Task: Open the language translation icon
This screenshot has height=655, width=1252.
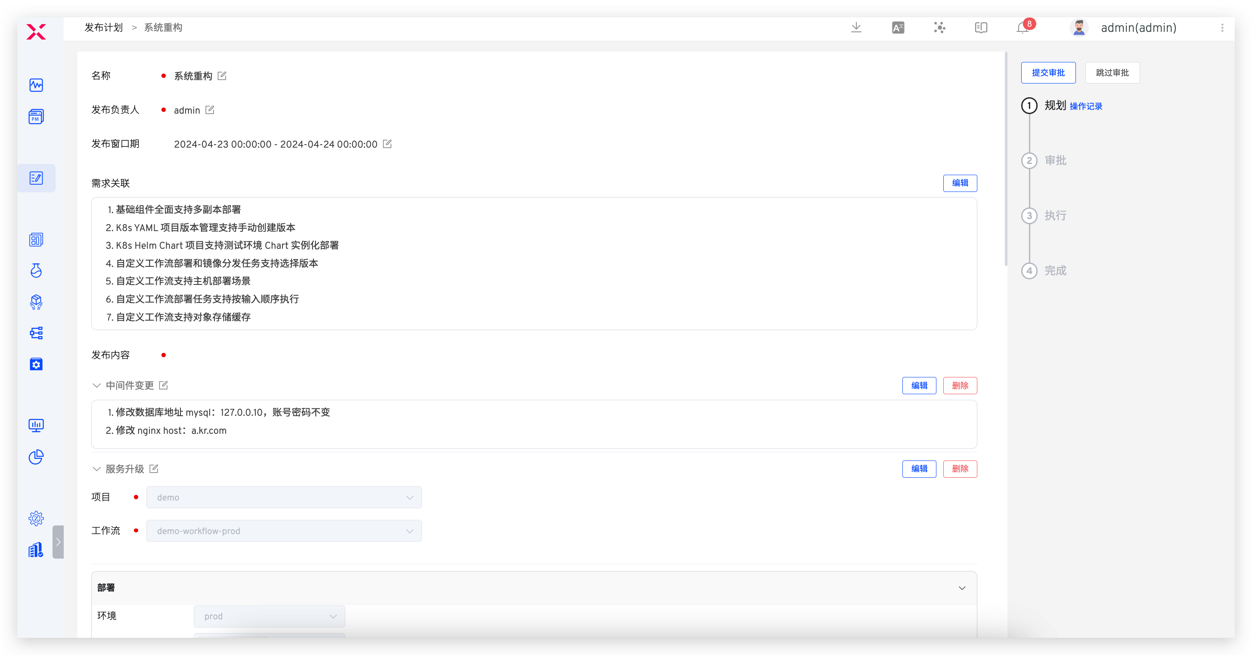Action: (x=898, y=28)
